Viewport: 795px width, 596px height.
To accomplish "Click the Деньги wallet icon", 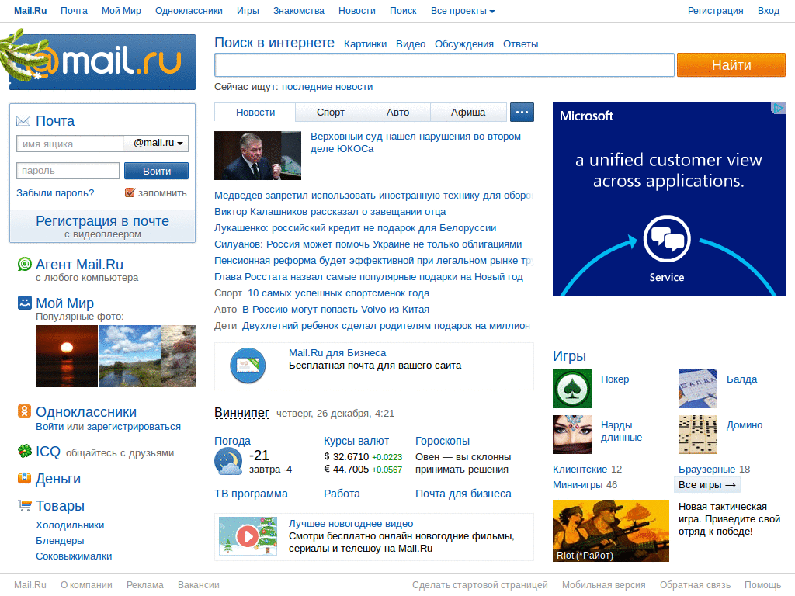I will (24, 478).
